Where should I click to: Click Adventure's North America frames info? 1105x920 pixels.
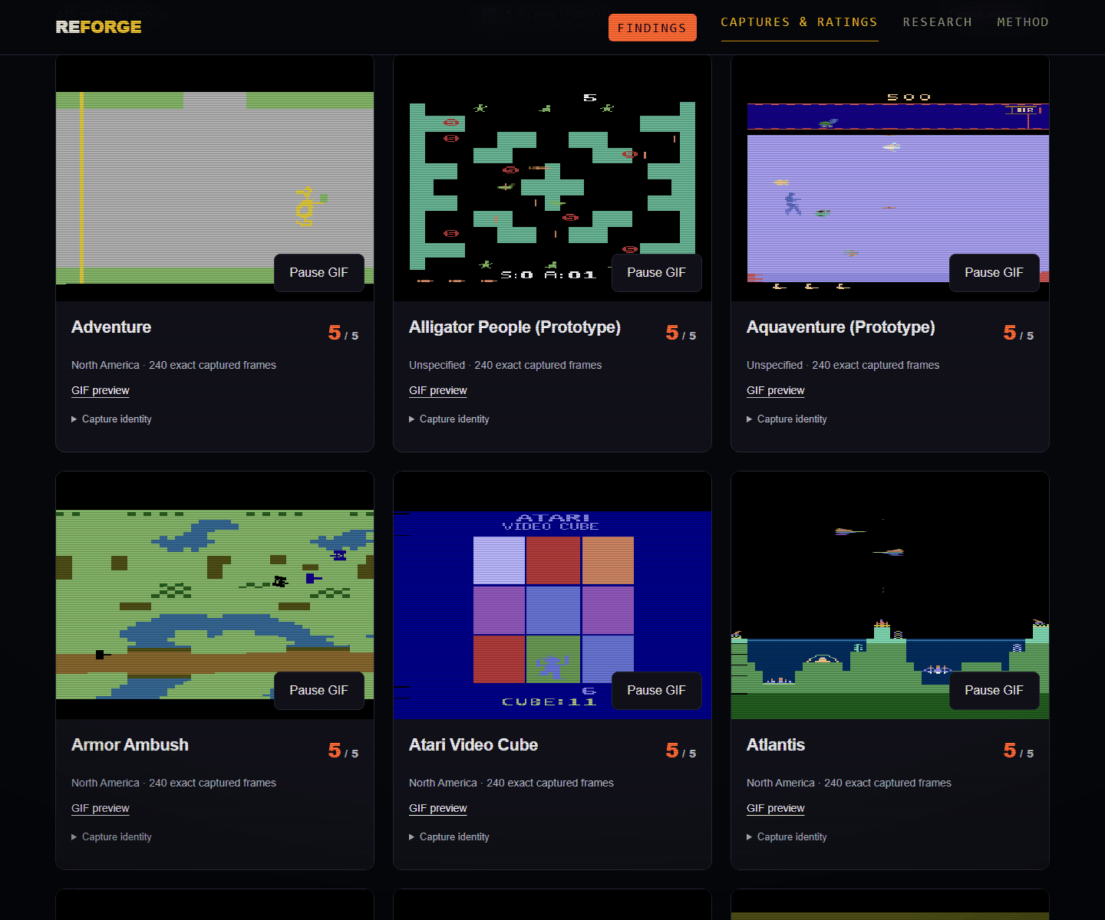pos(173,366)
